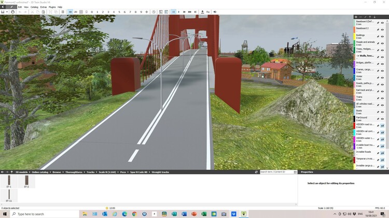Click the paste clipboard icon
The image size is (389, 218).
tap(44, 12)
